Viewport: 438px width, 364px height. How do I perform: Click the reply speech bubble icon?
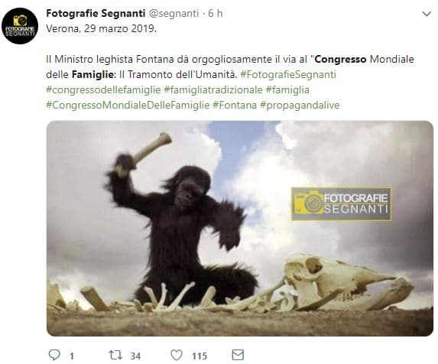tap(54, 355)
